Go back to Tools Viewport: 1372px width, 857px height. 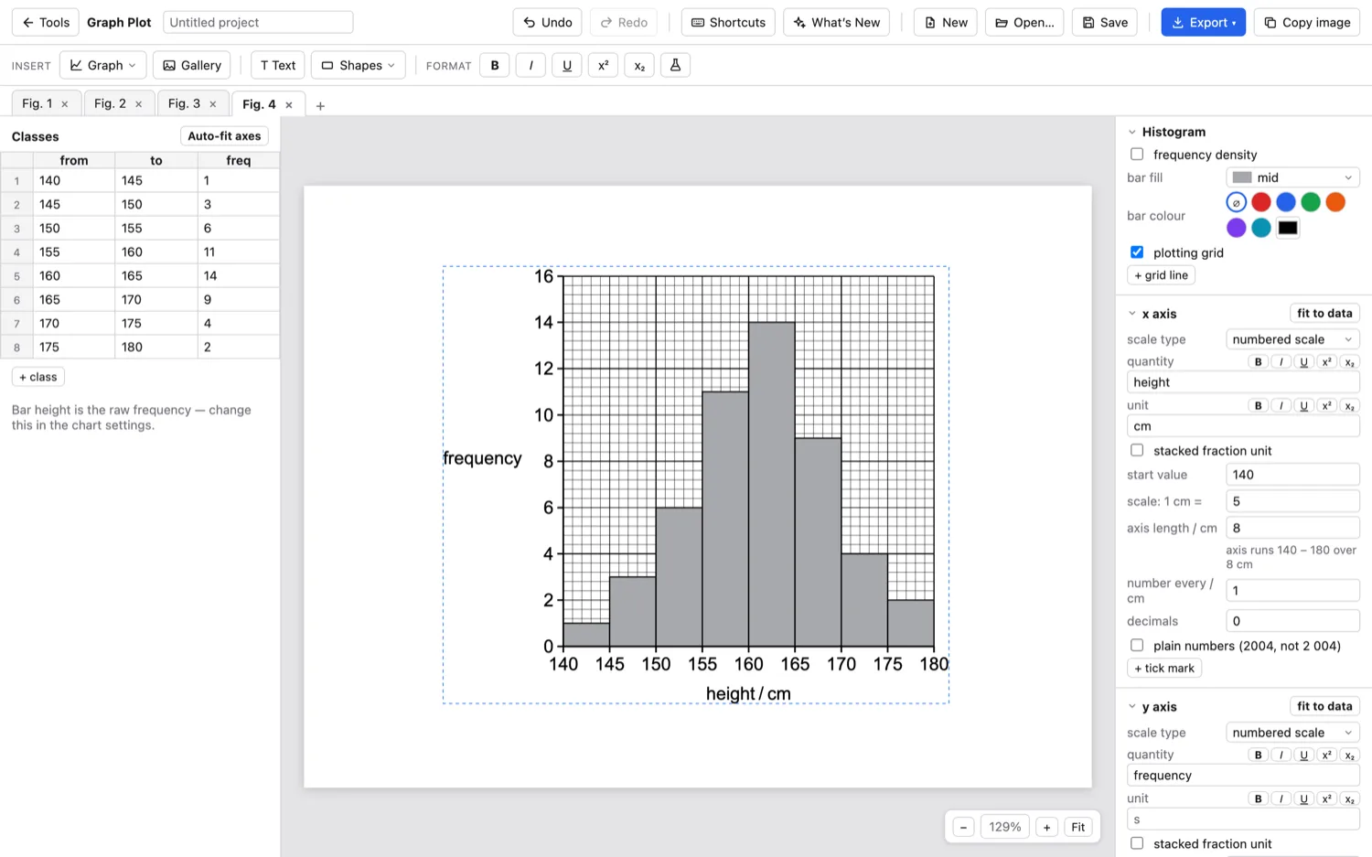46,22
